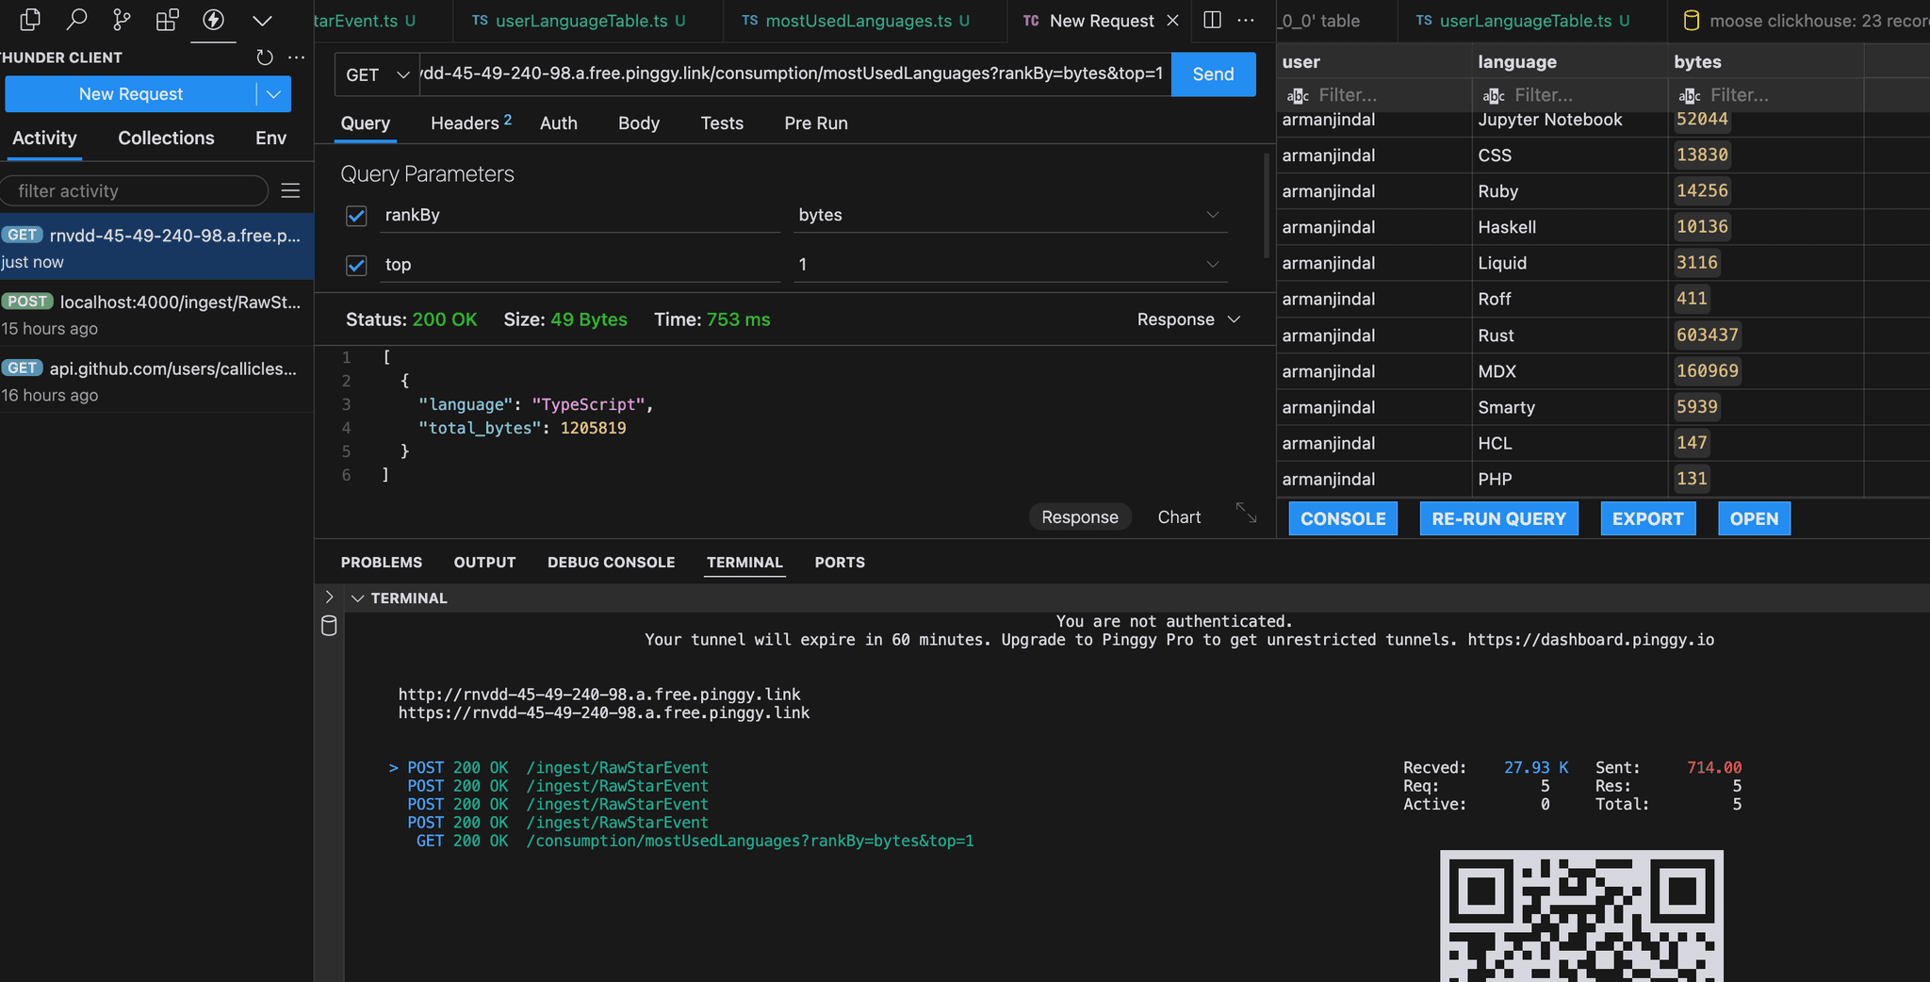Viewport: 1930px width, 982px height.
Task: Click the CONSOLE button
Action: pos(1343,519)
